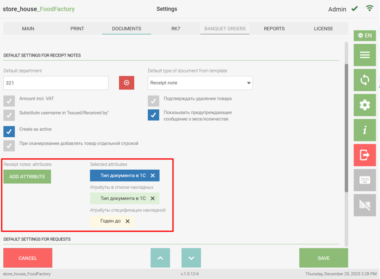Click the hamburger menu icon in sidebar
This screenshot has width=380, height=279.
pos(364,55)
